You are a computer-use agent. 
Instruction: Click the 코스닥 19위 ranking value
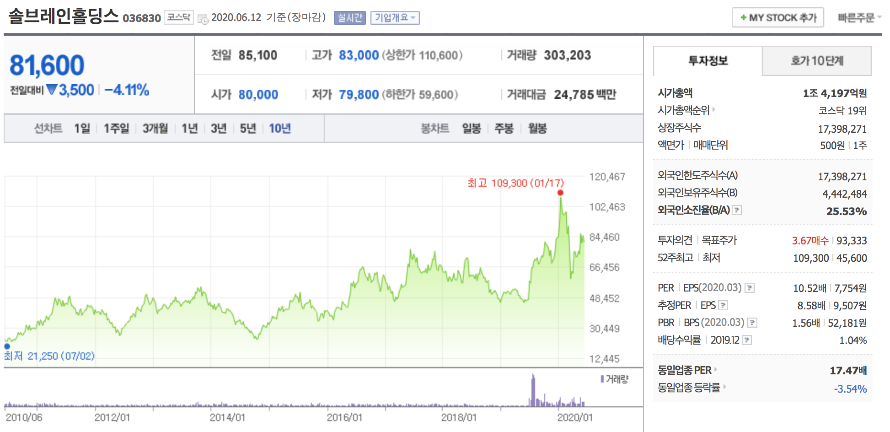click(842, 110)
